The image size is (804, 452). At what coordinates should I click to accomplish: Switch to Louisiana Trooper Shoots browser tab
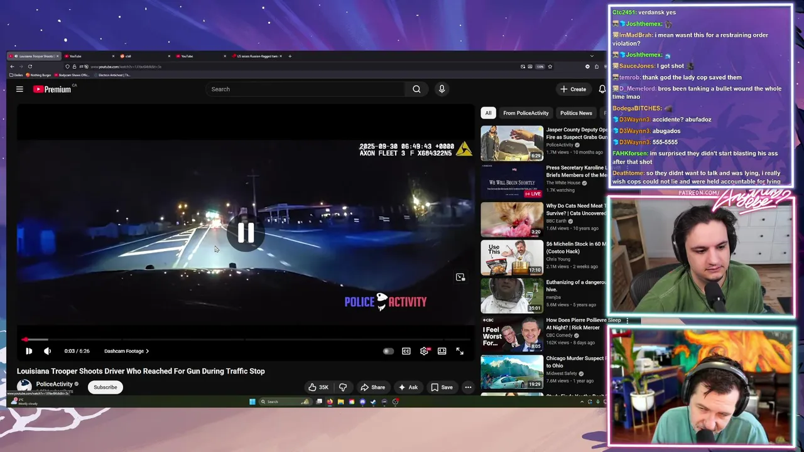coord(33,56)
